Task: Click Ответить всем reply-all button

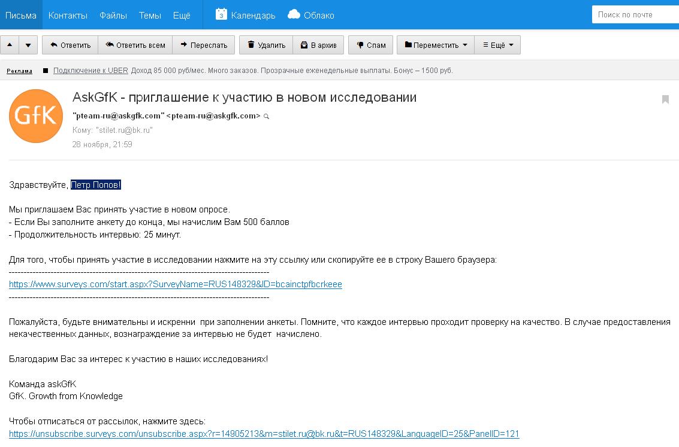Action: point(135,45)
